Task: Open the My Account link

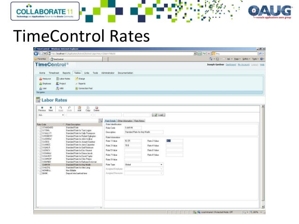Action: pos(244,65)
